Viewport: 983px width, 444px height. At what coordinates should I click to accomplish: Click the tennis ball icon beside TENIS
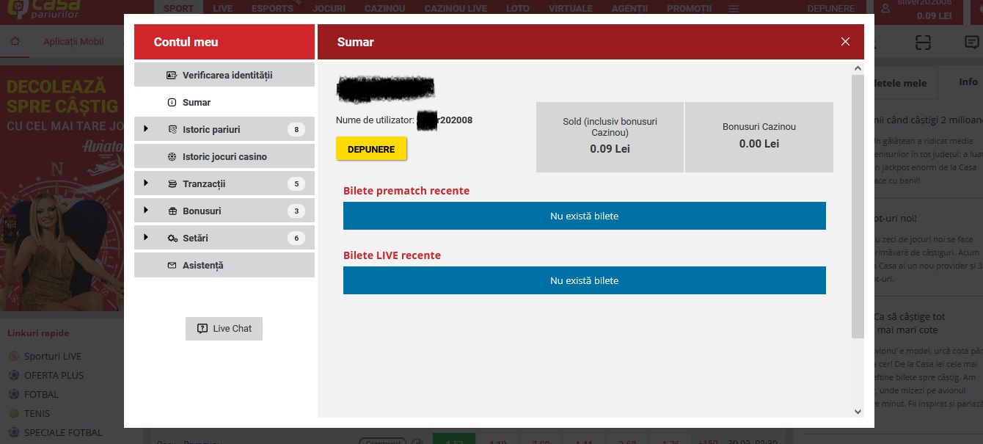click(13, 413)
